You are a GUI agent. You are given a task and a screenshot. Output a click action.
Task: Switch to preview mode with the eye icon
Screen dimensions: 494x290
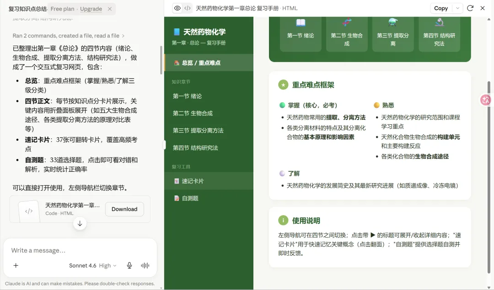click(177, 8)
